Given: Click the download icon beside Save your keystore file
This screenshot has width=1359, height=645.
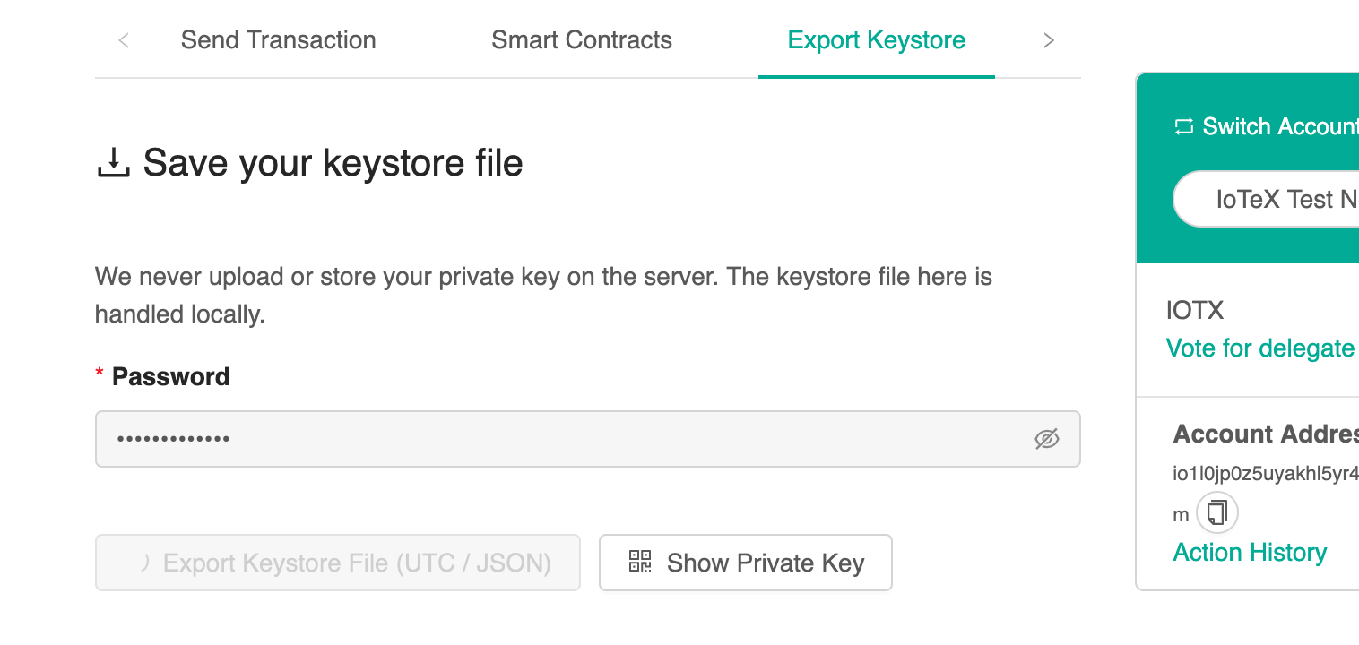Looking at the screenshot, I should click(113, 164).
